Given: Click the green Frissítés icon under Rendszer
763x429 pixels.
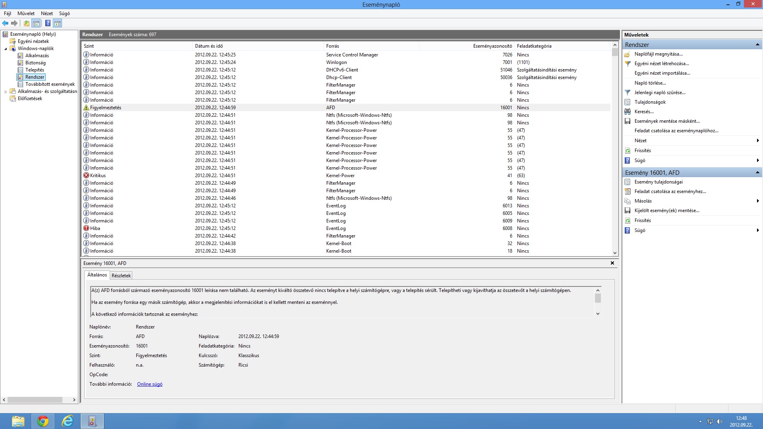Looking at the screenshot, I should (627, 151).
